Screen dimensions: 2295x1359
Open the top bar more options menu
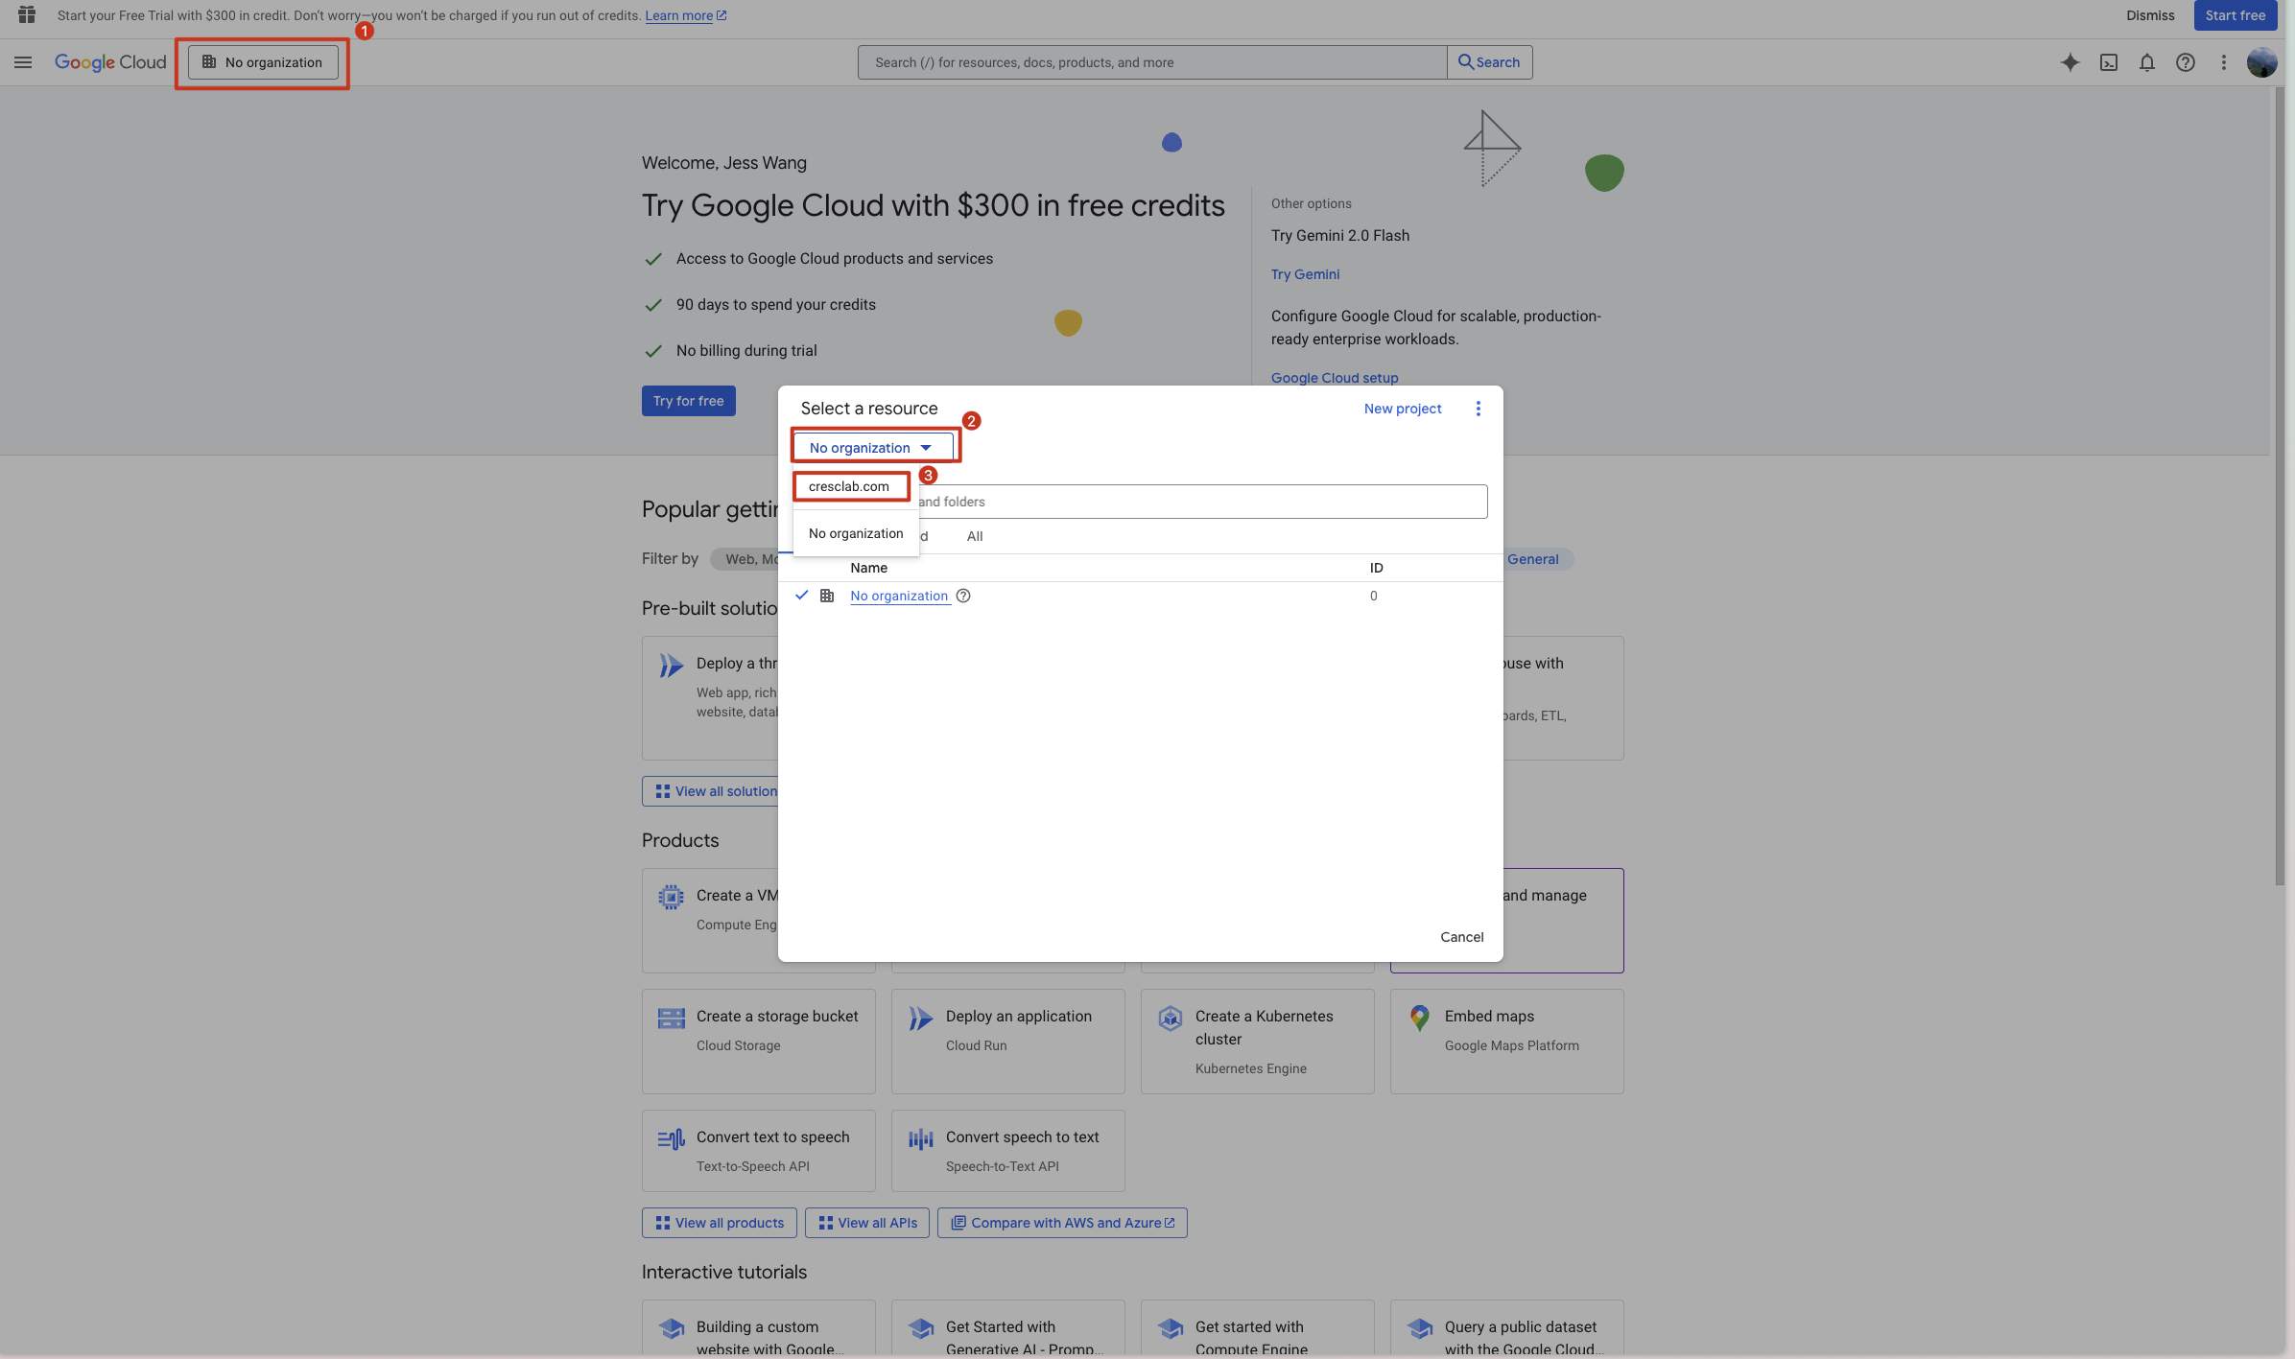point(2224,62)
